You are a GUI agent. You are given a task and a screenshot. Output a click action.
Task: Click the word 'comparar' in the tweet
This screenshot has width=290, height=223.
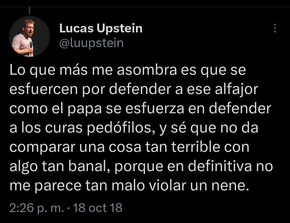click(42, 148)
